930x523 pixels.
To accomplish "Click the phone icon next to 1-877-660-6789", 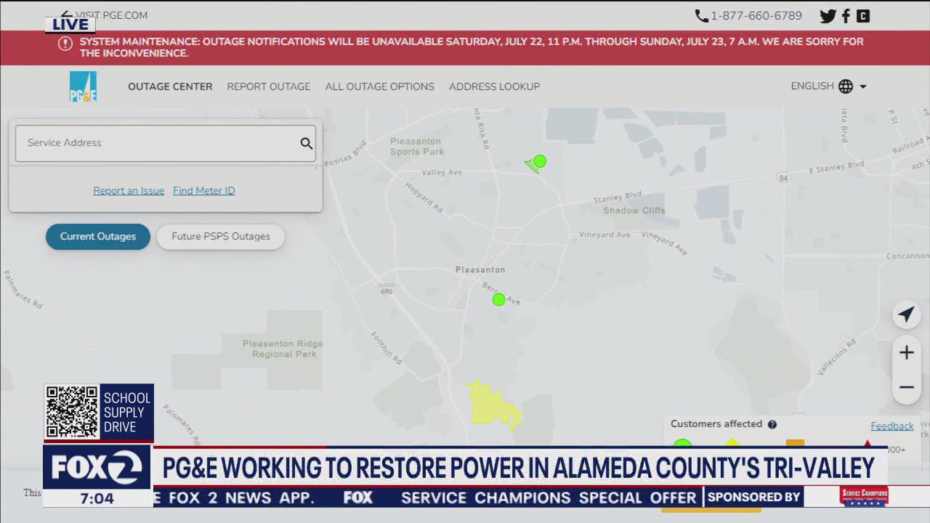I will coord(700,15).
